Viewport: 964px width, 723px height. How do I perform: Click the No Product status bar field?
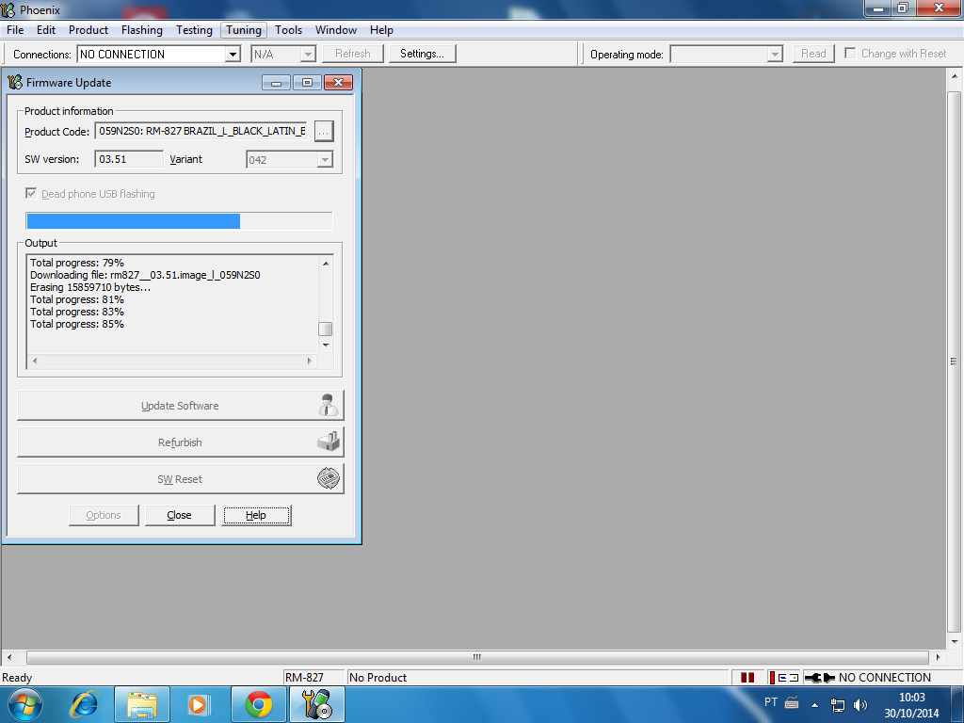pyautogui.click(x=538, y=678)
